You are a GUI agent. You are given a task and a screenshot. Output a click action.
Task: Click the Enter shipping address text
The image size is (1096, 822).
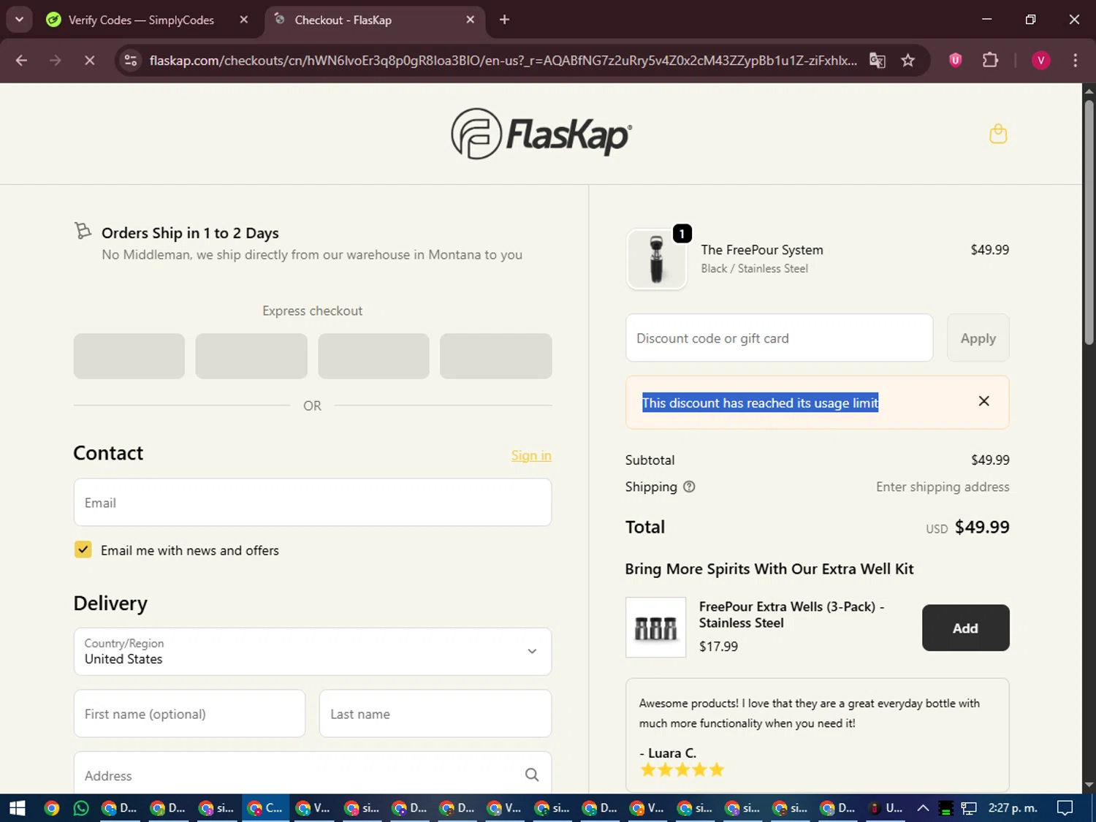pos(943,487)
